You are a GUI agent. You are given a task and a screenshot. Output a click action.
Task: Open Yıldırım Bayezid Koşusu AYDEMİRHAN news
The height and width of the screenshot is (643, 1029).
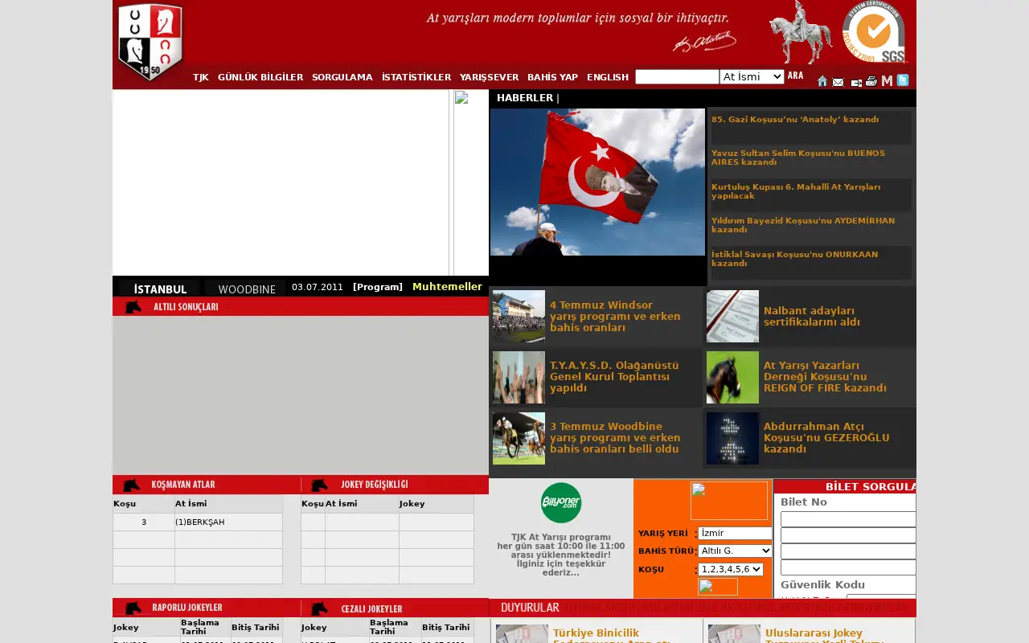click(x=803, y=225)
